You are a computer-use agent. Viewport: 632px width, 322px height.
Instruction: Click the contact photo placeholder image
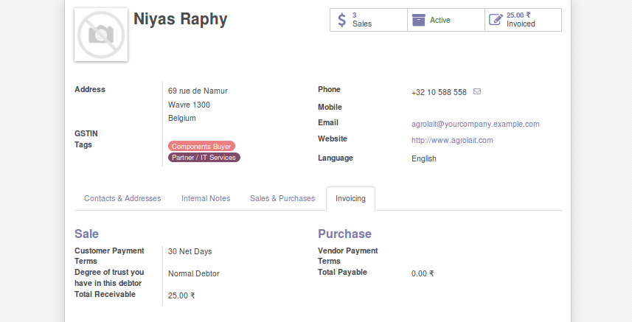[101, 35]
